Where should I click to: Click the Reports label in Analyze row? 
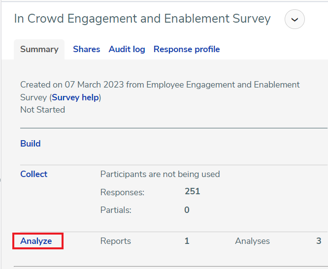115,241
